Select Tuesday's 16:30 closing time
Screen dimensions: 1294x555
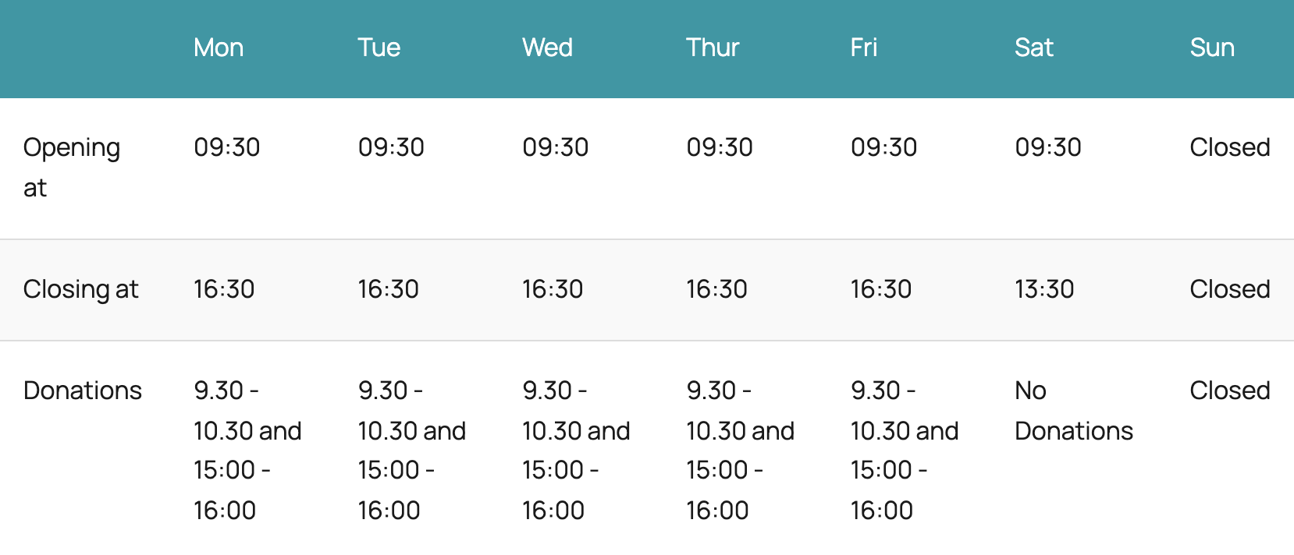pyautogui.click(x=389, y=289)
